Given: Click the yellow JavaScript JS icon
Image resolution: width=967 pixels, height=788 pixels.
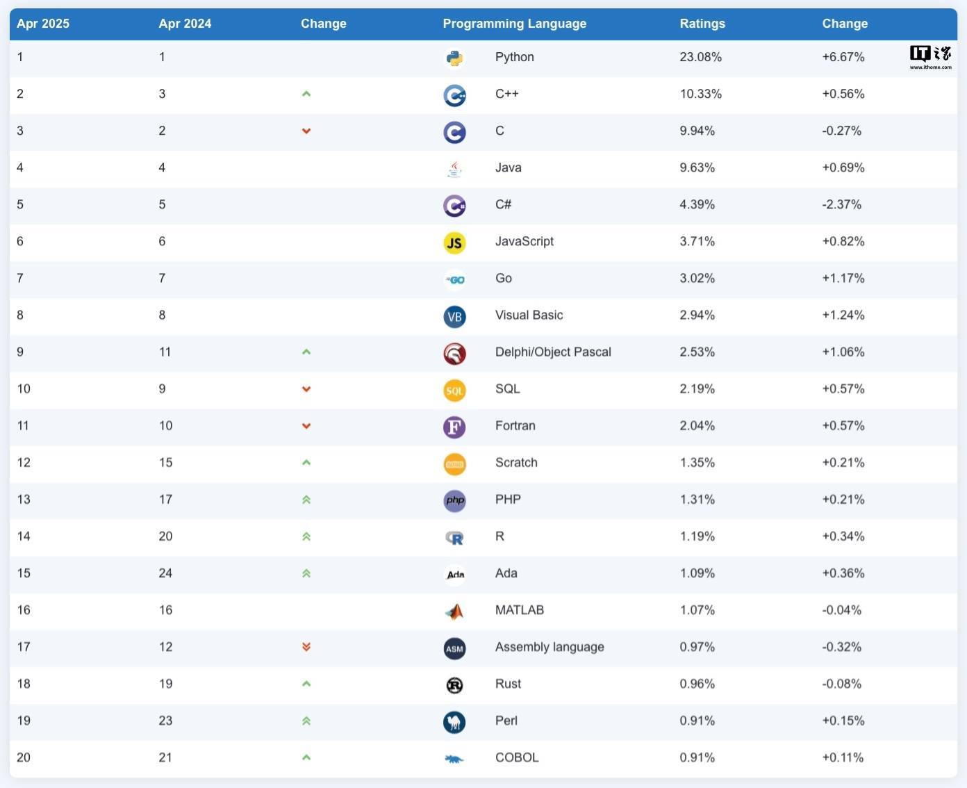Looking at the screenshot, I should [x=454, y=243].
